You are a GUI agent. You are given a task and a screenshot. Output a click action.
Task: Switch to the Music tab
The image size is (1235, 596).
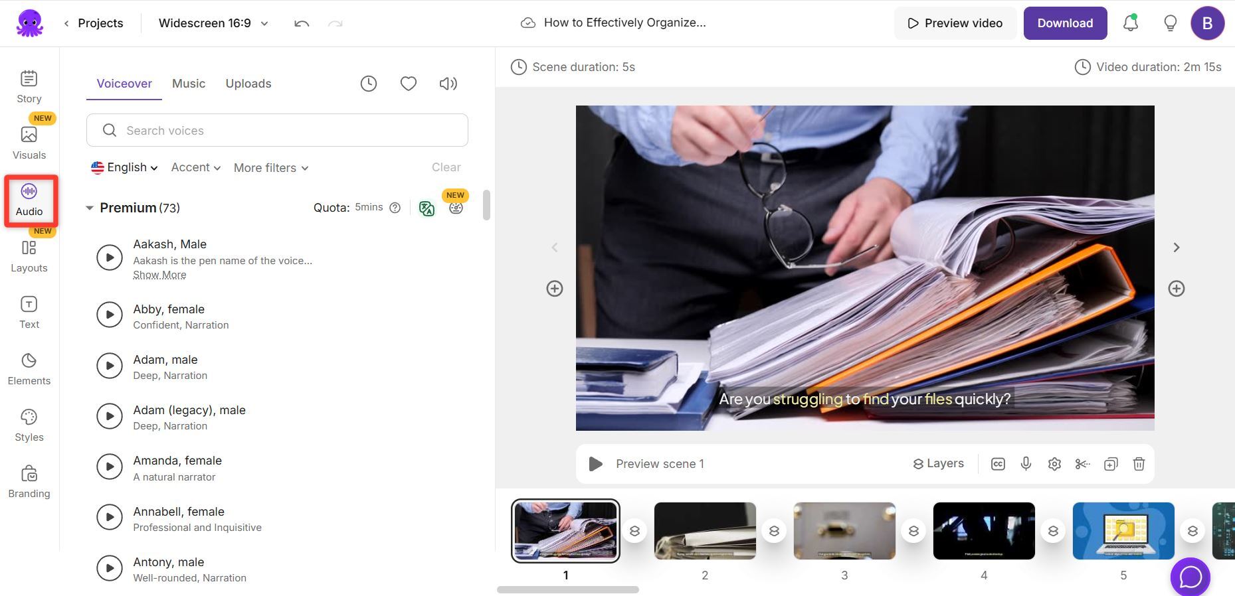click(189, 84)
